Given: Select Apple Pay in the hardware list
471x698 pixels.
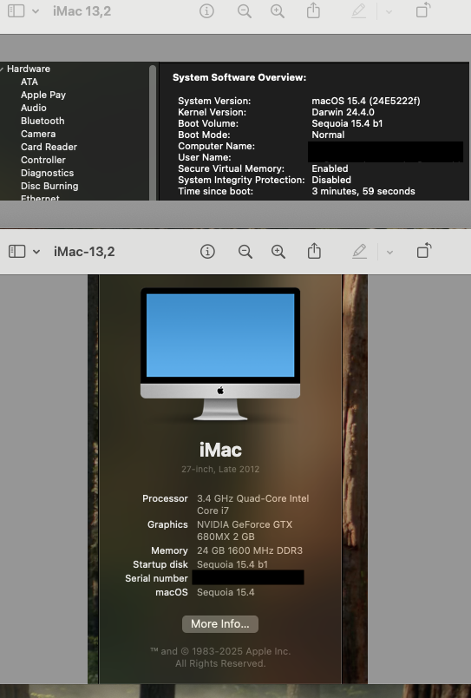Looking at the screenshot, I should [x=43, y=95].
